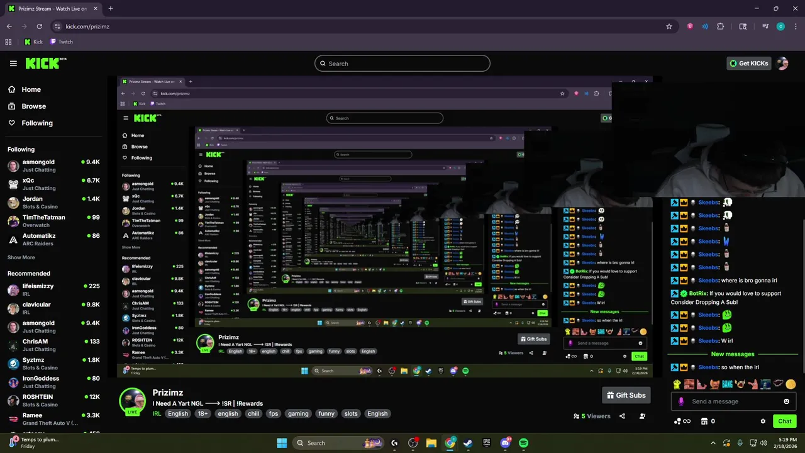Viewport: 805px width, 453px height.
Task: Open Chrome three-dot menu
Action: click(x=795, y=26)
